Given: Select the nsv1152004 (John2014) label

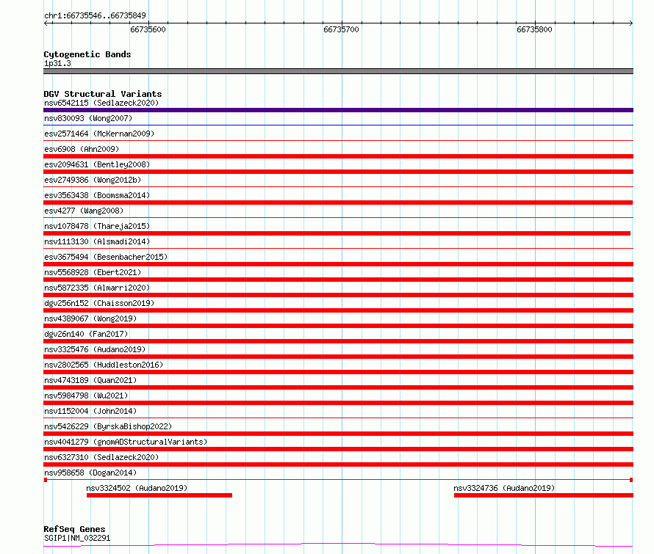Looking at the screenshot, I should click(x=90, y=411).
